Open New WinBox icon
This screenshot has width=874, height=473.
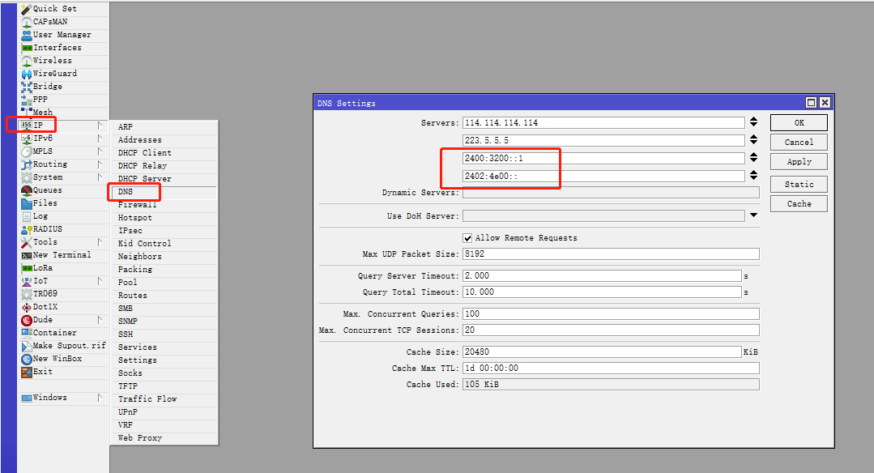[x=26, y=359]
